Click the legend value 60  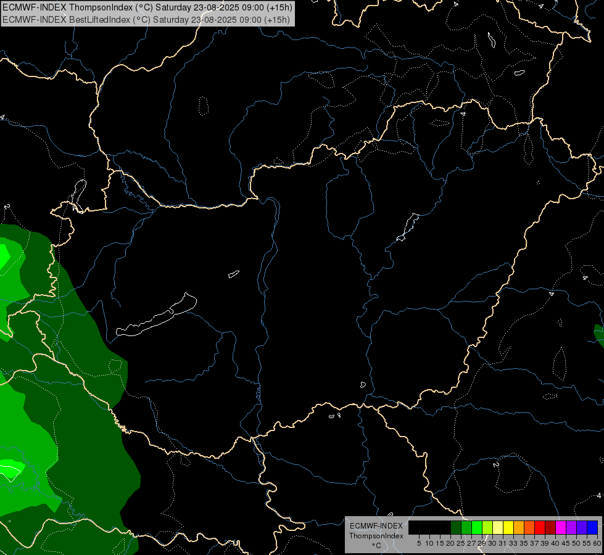click(597, 543)
